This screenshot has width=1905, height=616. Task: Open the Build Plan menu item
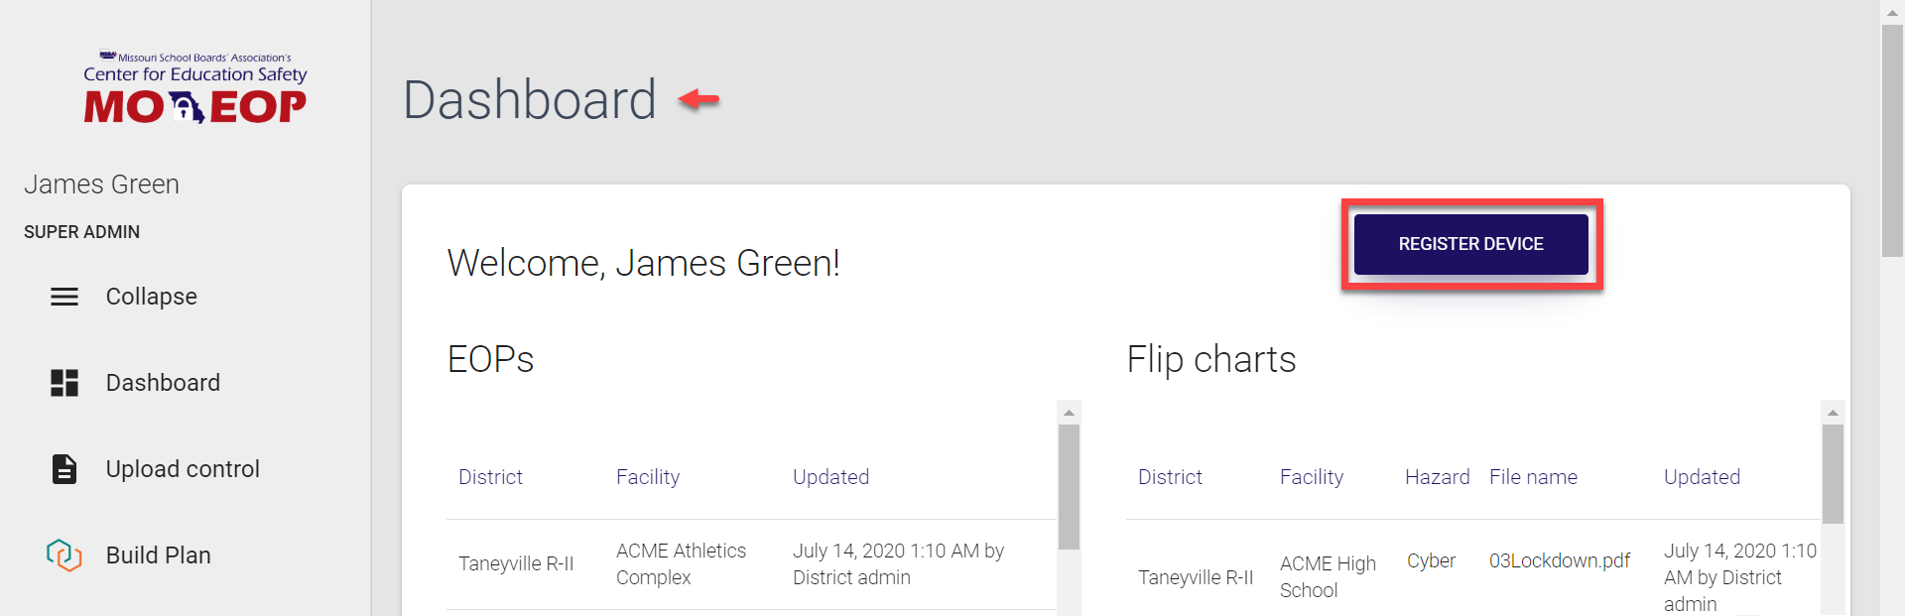coord(159,555)
